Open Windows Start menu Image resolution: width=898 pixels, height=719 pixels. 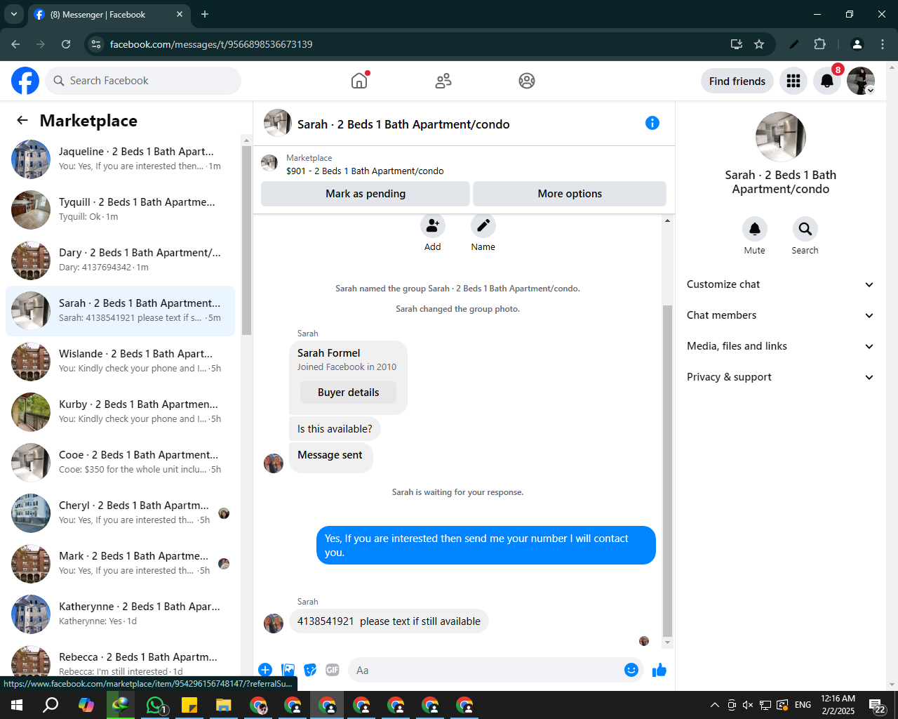tap(17, 705)
